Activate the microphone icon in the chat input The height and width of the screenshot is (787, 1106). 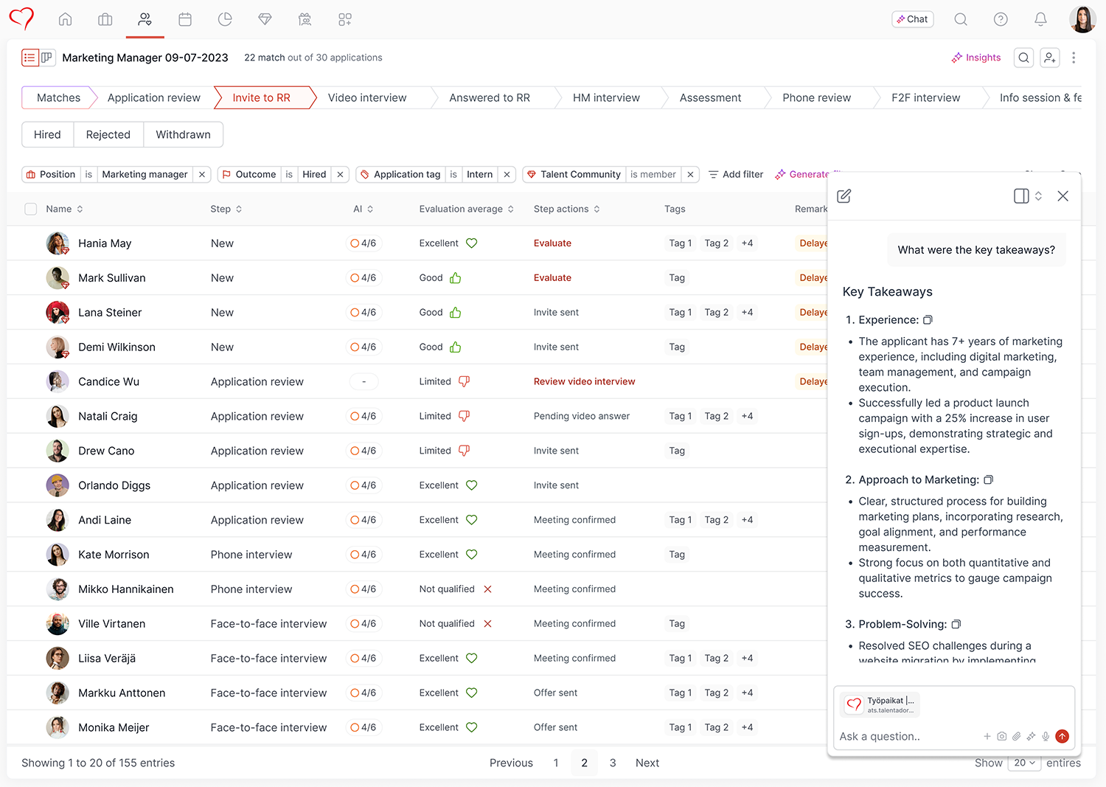click(1046, 736)
